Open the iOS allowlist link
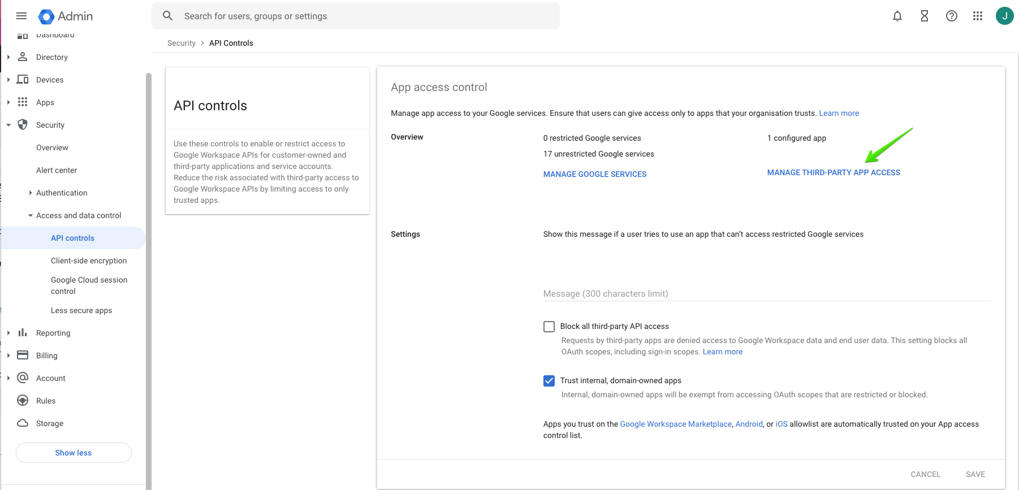 [781, 424]
